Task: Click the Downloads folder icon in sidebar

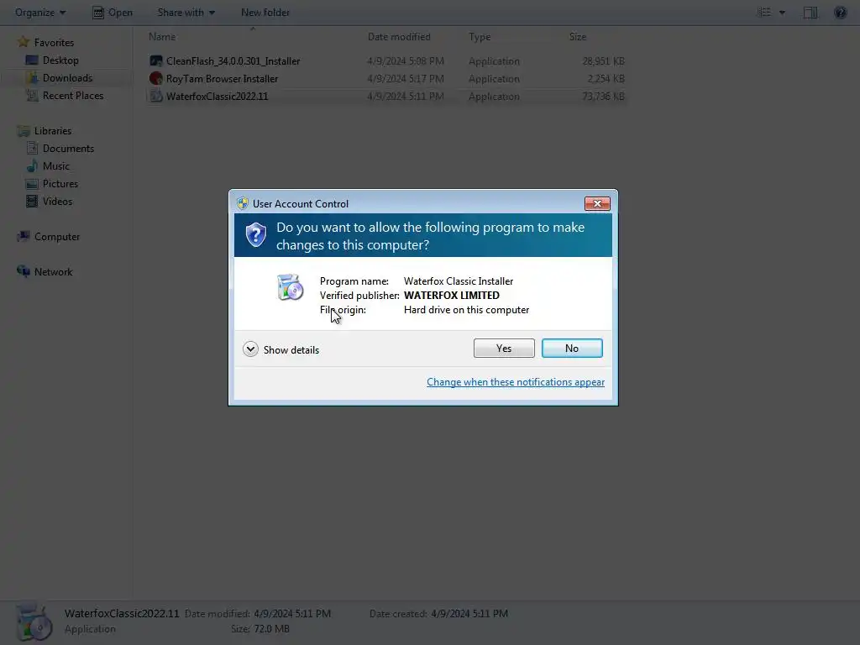Action: [32, 77]
